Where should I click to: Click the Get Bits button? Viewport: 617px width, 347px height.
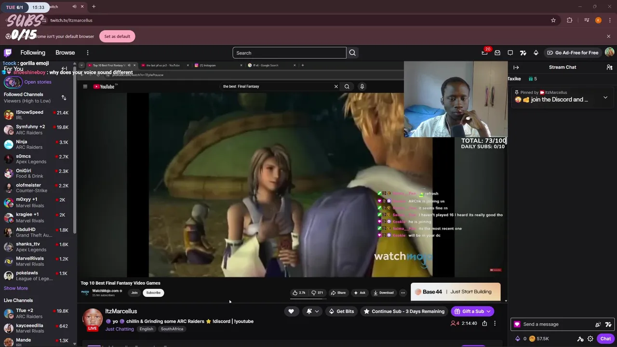[341, 311]
